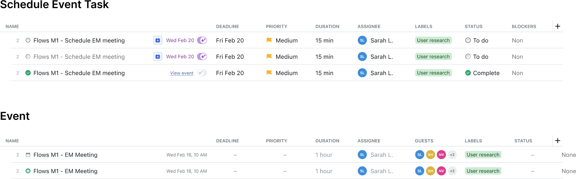Toggle the grey sparkle switch beside View event

[x=202, y=73]
